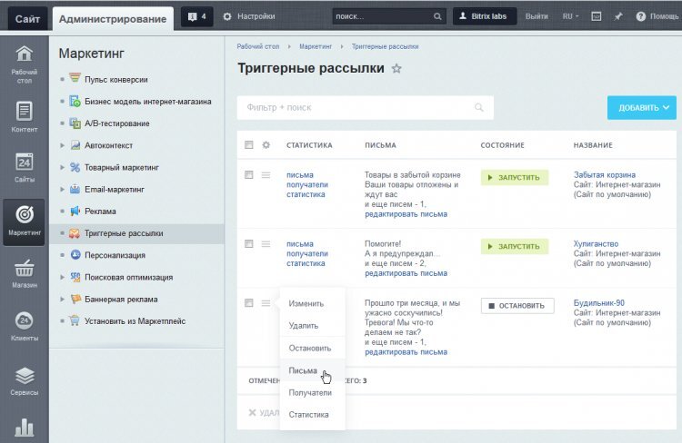Screen dimensions: 682x443
Task: Open the Магазин sidebar section
Action: tap(24, 273)
